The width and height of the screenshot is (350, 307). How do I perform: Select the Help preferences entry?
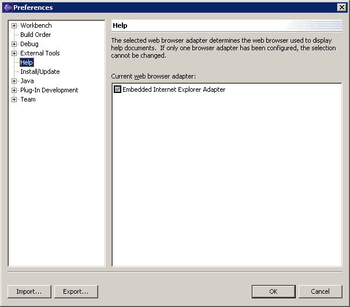click(x=27, y=62)
